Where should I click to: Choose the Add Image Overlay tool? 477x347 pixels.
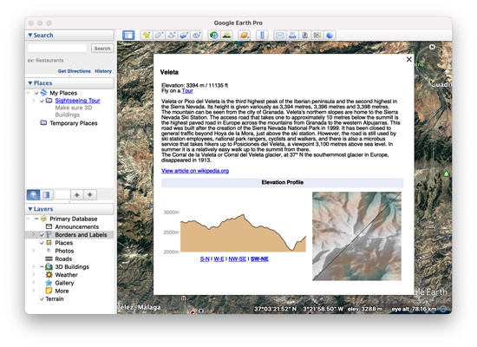tap(184, 36)
